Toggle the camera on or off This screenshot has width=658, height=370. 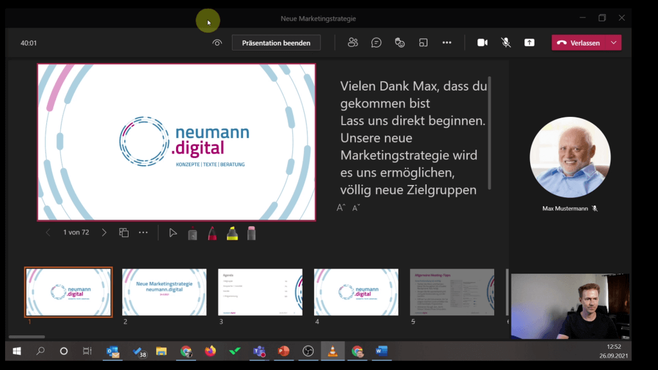click(x=483, y=43)
